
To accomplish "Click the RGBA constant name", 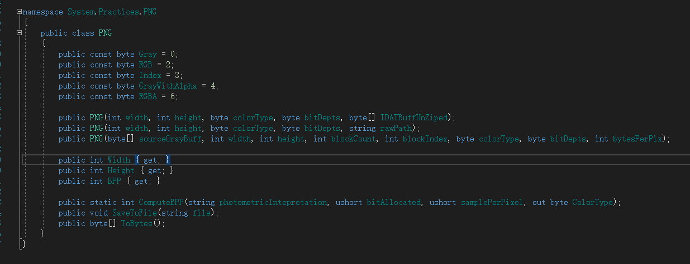I will (147, 96).
